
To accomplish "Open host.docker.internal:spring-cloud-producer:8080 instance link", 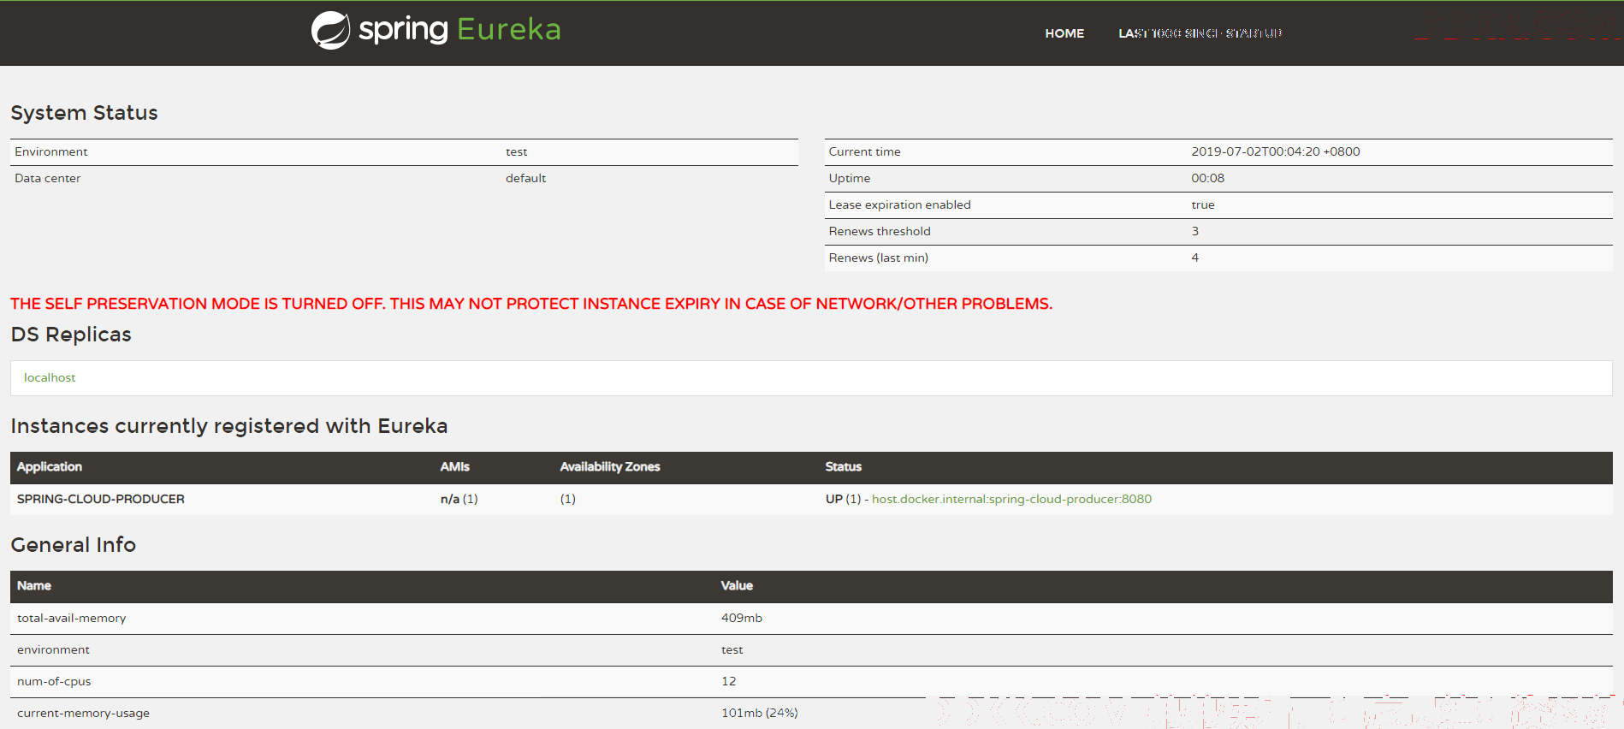I will point(1011,499).
